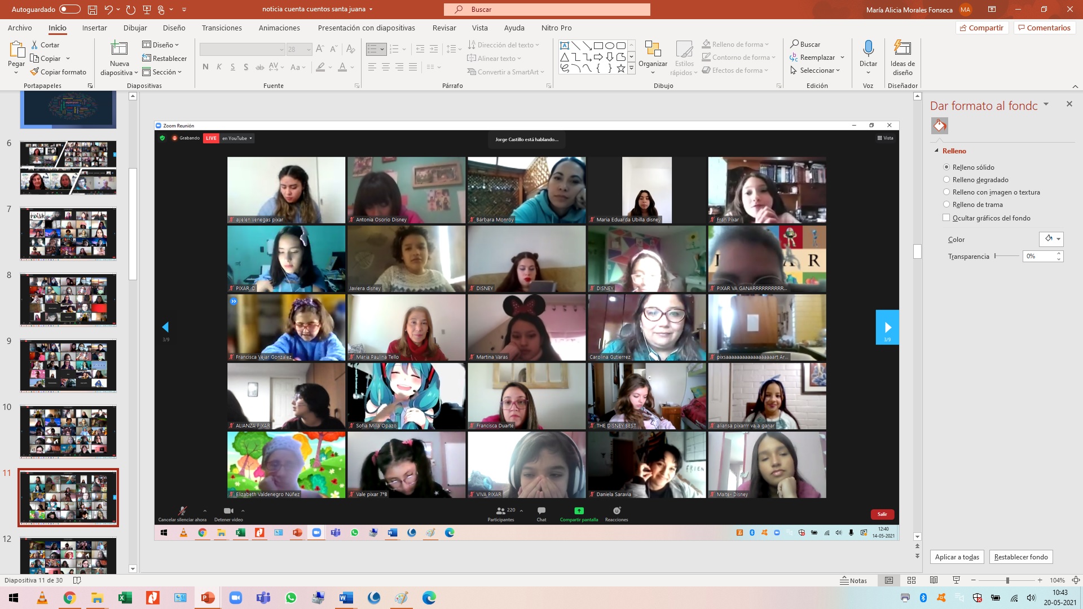1083x609 pixels.
Task: Click the Nueva diapositiva icon
Action: 119,49
